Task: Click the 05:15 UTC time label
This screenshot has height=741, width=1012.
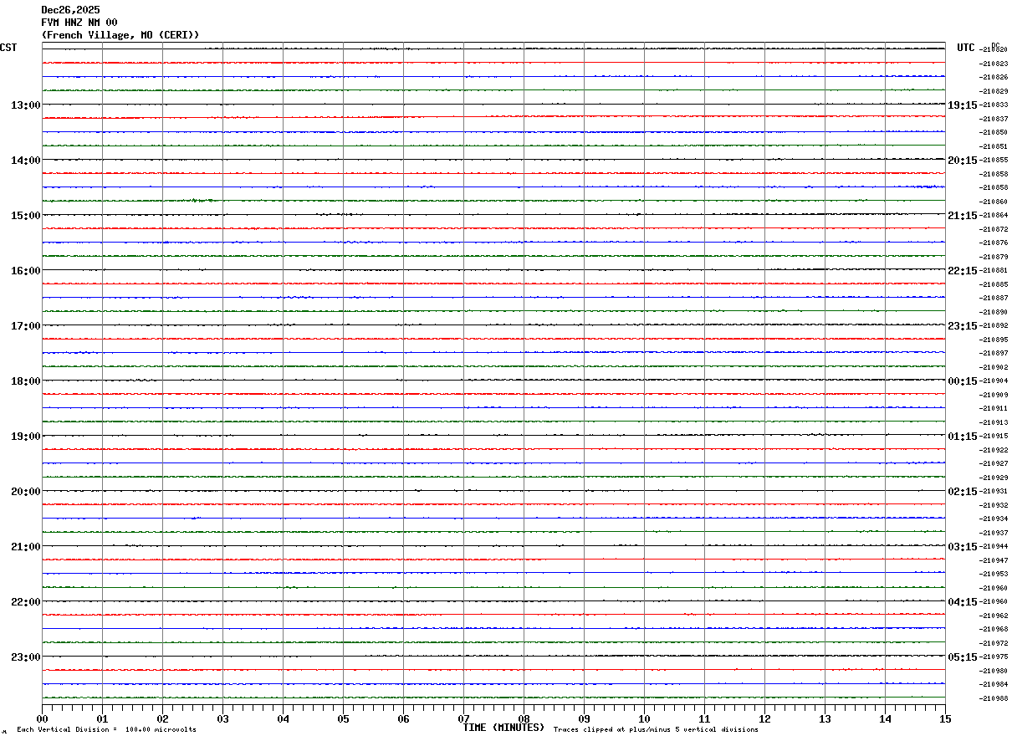Action: point(963,657)
